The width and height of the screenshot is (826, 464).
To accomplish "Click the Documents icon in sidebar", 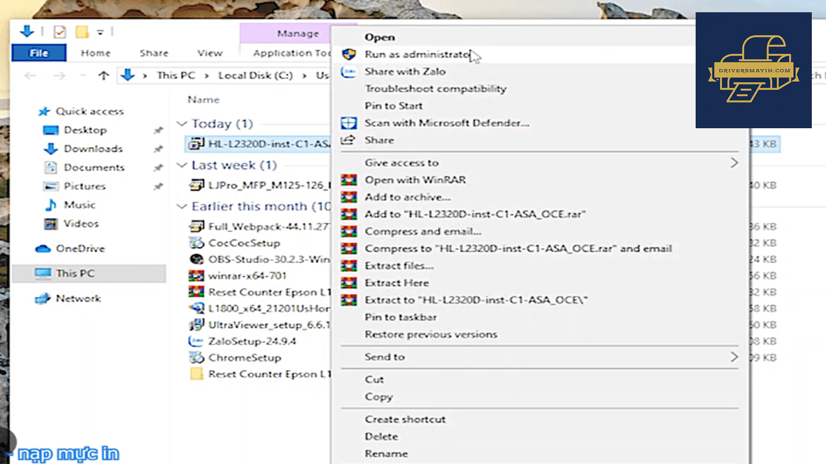I will [x=50, y=168].
